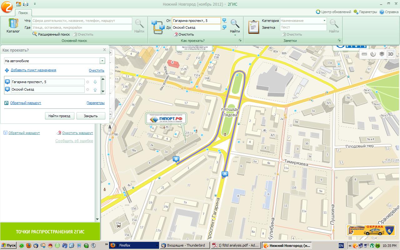Viewport: 400px width, 250px height.
Task: Click Очистить eraser in Как проехать ribbon group
Action: [183, 34]
